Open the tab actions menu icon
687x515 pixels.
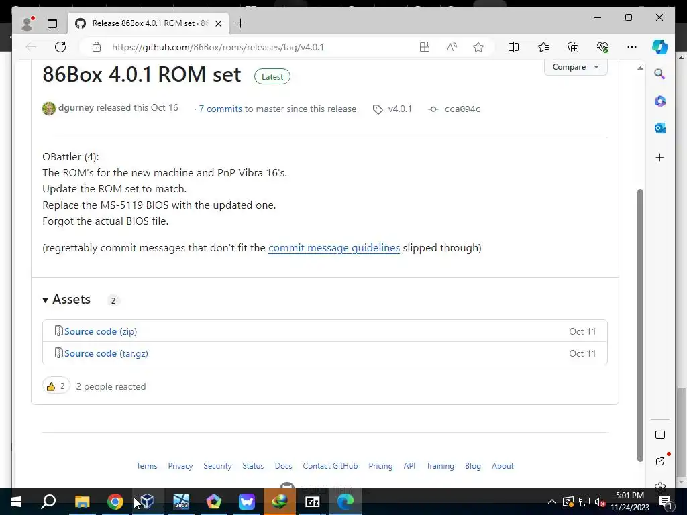pyautogui.click(x=52, y=23)
